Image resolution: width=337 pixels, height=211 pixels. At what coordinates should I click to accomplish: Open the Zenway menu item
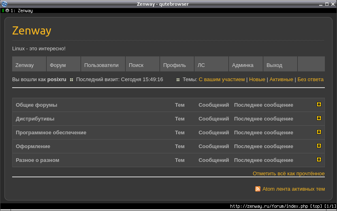pyautogui.click(x=29, y=64)
